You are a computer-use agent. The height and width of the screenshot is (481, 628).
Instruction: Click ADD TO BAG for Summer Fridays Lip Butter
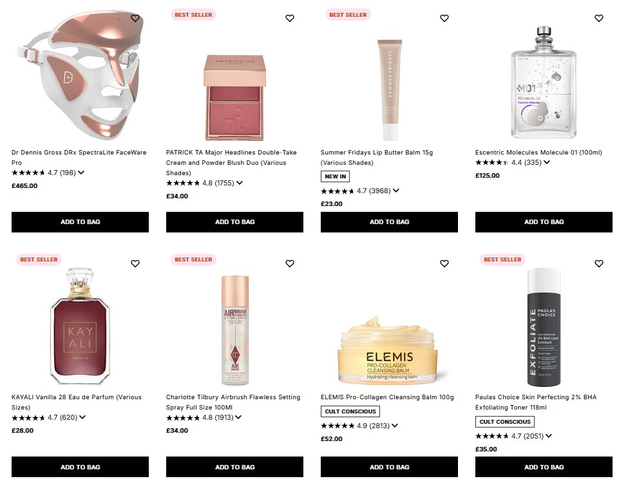pyautogui.click(x=389, y=222)
